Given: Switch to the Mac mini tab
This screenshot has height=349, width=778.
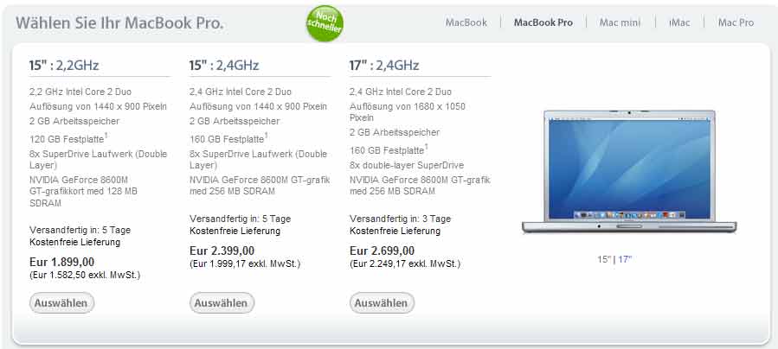Looking at the screenshot, I should pos(620,22).
